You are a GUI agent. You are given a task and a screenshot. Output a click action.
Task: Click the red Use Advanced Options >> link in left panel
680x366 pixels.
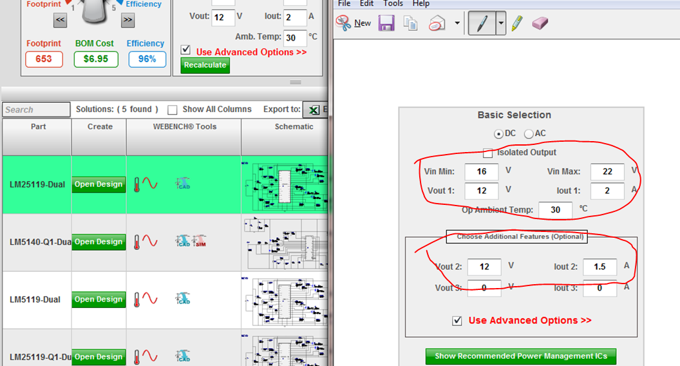252,52
